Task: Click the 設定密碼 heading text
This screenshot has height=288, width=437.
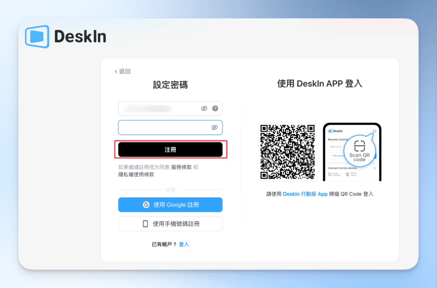Action: pos(170,85)
